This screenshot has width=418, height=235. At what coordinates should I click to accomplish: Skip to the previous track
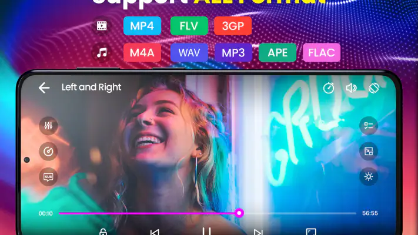[x=155, y=232]
